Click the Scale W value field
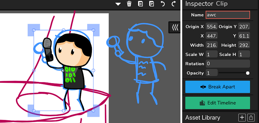259x123 pixels. (212, 54)
